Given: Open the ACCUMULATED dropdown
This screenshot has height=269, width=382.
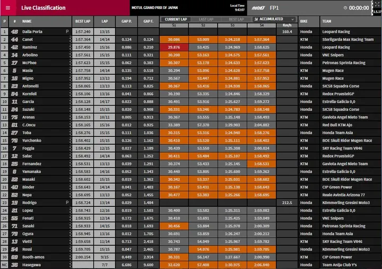Looking at the screenshot, I should pyautogui.click(x=274, y=19).
